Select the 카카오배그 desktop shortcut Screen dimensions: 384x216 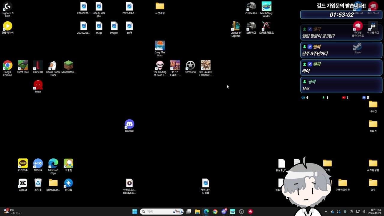coord(251,8)
